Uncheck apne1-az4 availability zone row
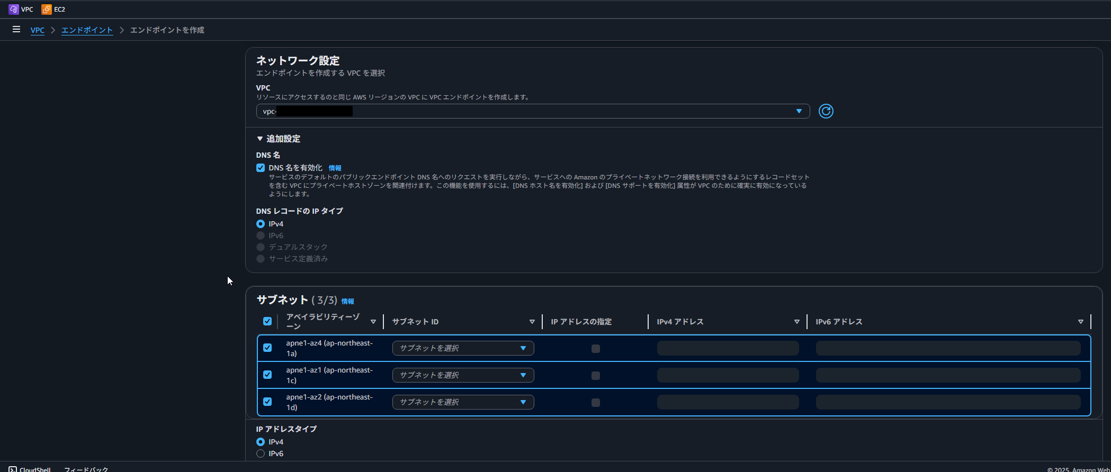1111x472 pixels. pyautogui.click(x=267, y=348)
